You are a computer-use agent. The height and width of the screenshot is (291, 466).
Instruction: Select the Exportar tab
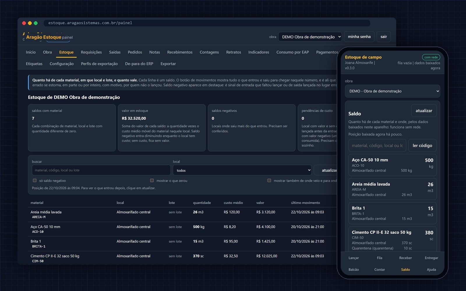[168, 64]
